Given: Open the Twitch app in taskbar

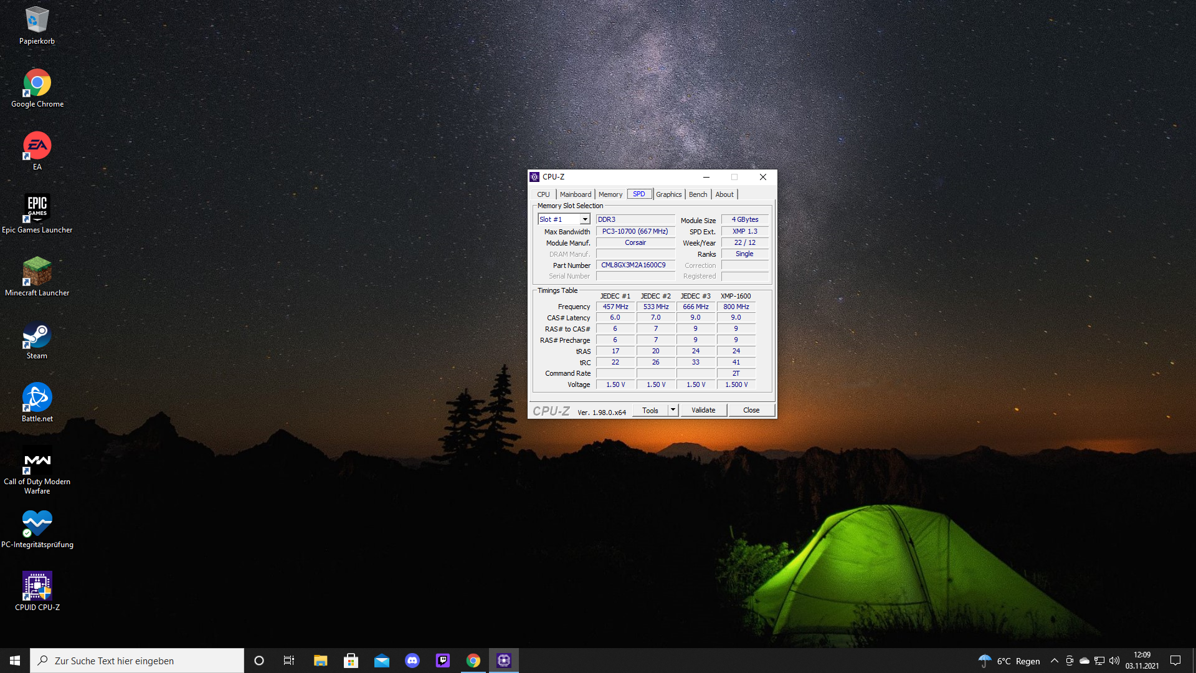Looking at the screenshot, I should click(x=443, y=661).
